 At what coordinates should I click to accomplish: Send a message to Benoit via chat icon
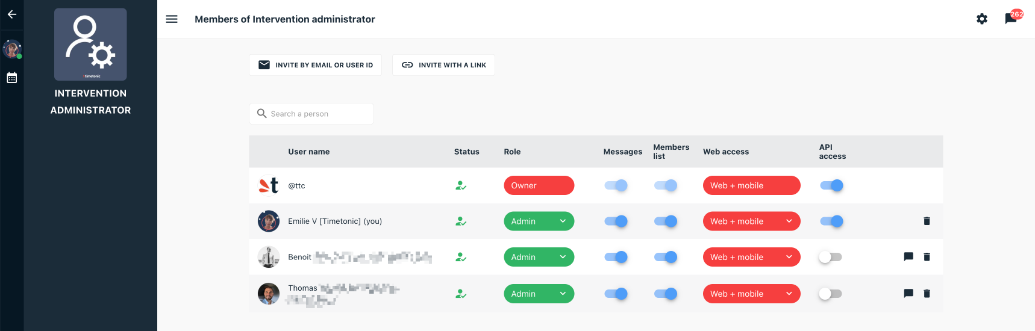point(908,257)
